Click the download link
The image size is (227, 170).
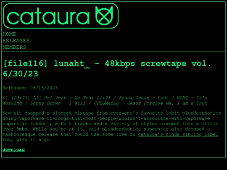tap(13, 149)
